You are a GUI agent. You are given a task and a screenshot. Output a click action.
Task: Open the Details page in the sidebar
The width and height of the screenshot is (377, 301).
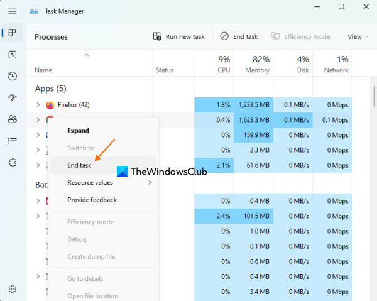(13, 141)
